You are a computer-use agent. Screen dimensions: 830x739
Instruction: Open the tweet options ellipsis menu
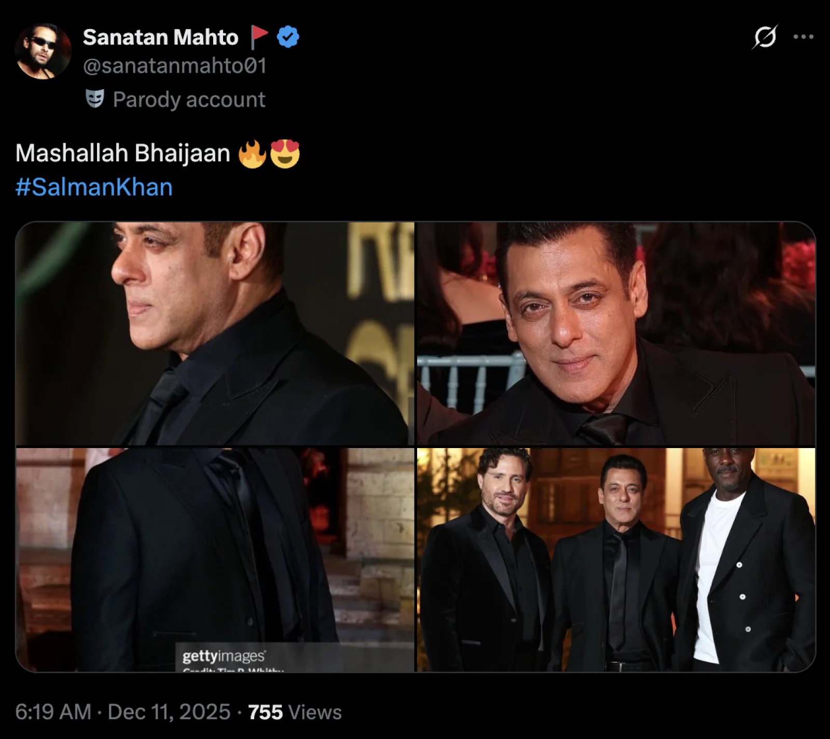[x=805, y=36]
